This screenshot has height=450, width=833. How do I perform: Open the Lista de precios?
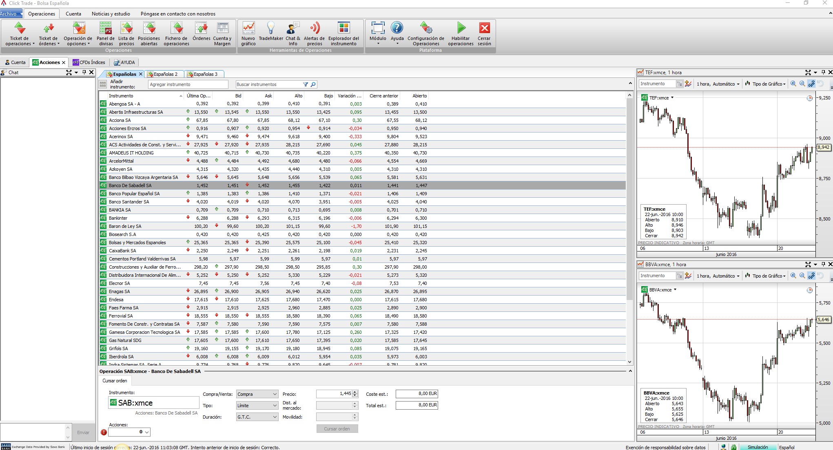126,33
